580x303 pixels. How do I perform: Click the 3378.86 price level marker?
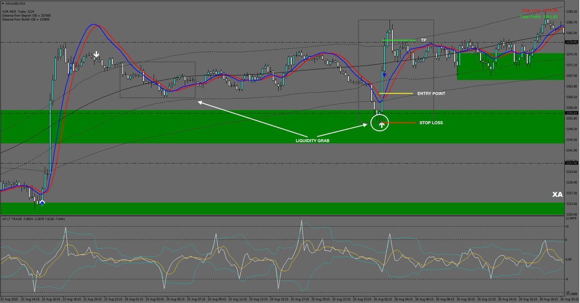click(x=571, y=42)
